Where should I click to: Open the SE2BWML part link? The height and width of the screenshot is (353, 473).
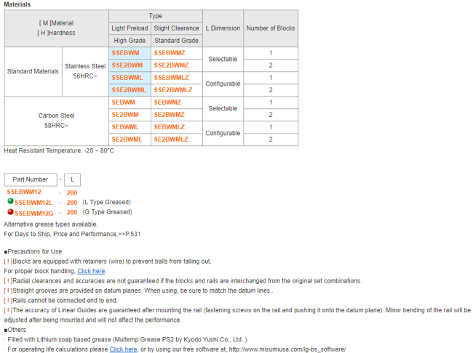127,139
